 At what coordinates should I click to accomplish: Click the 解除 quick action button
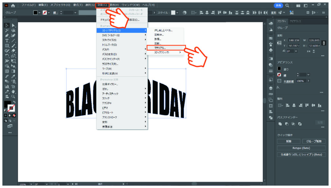coord(289,141)
